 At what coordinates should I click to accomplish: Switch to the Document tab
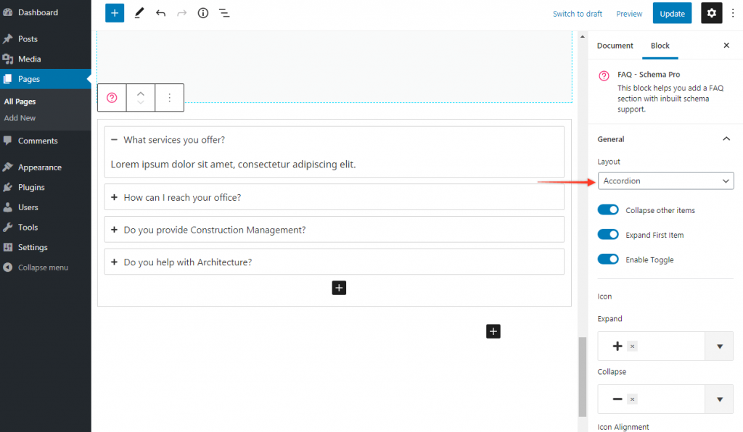click(x=615, y=45)
